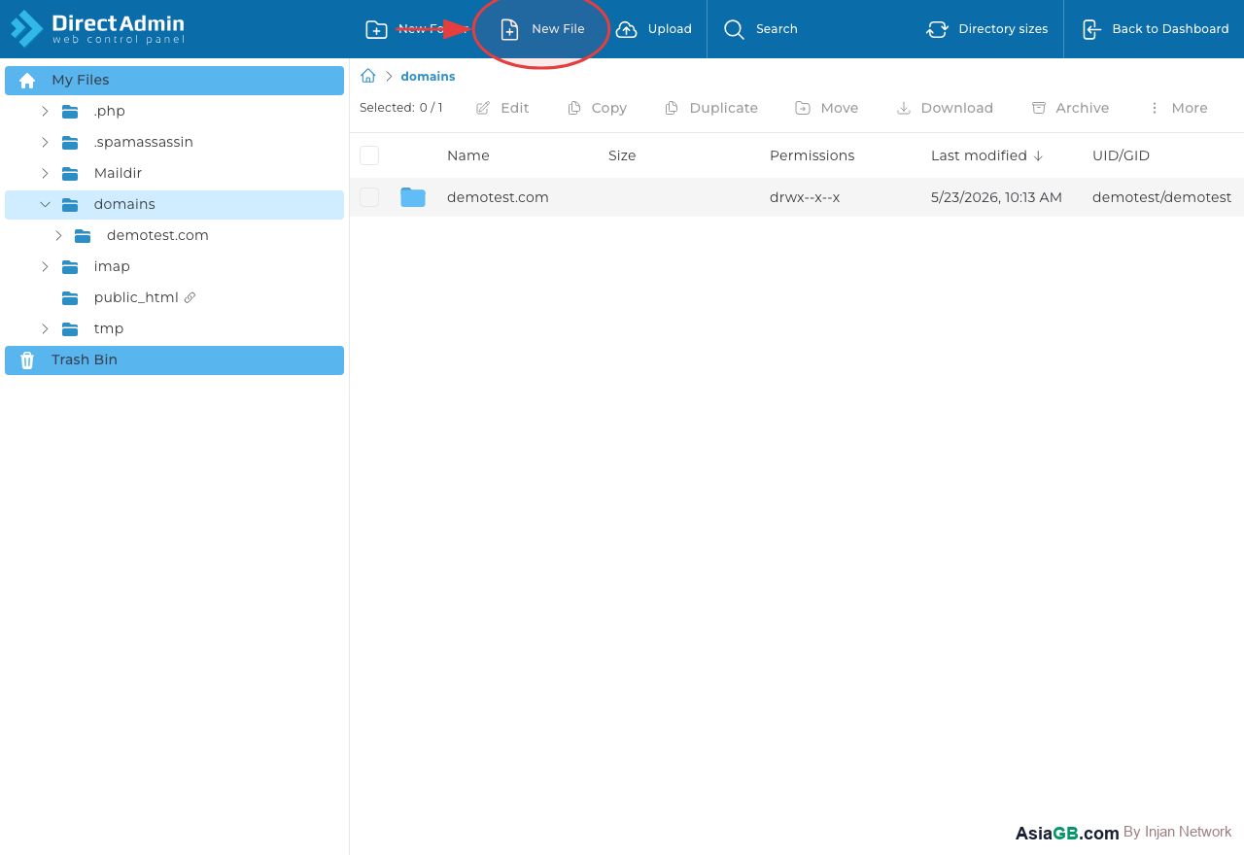Screen dimensions: 1244x855
Task: Click the tmp folder icon
Action: pos(70,329)
